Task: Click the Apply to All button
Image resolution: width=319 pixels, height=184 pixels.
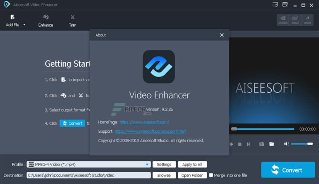Action: (192, 164)
